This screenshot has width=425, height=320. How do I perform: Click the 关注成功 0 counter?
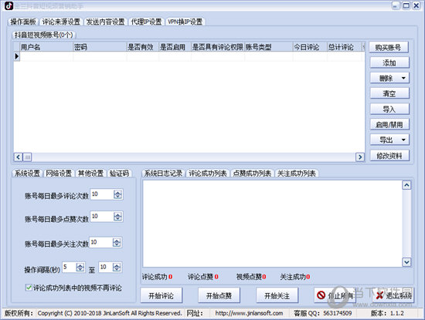[295, 277]
